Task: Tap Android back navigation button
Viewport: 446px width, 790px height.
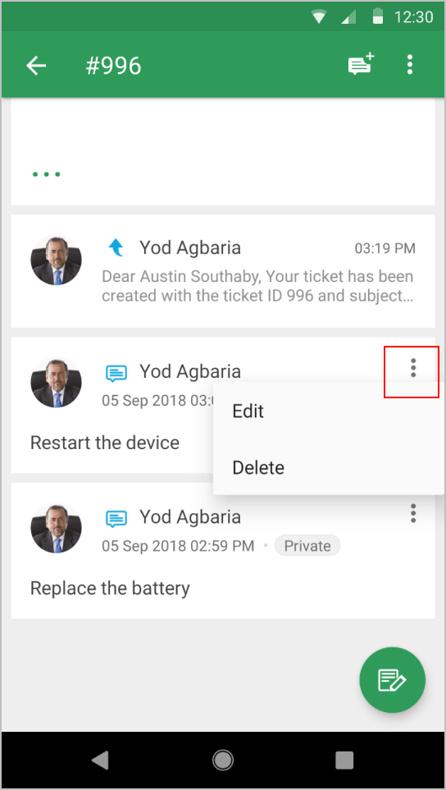Action: [x=100, y=760]
